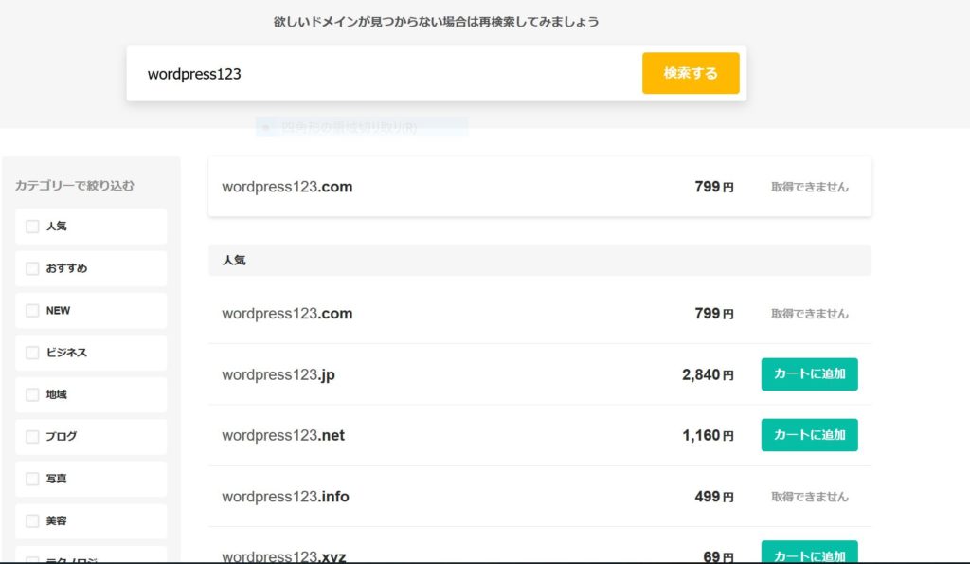Click the 2,840円 price for wordpress123.jp
The height and width of the screenshot is (564, 970).
click(x=708, y=375)
